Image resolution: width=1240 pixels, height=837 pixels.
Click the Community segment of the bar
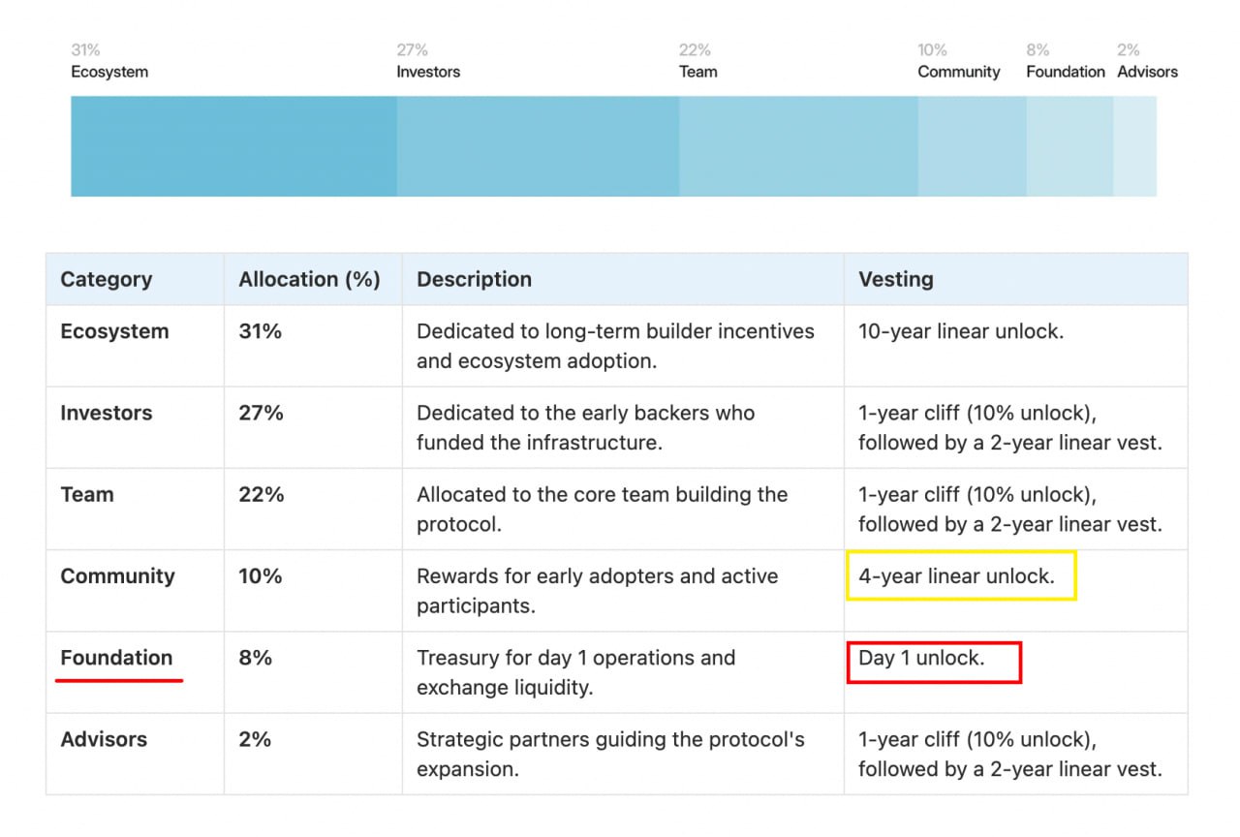point(972,146)
